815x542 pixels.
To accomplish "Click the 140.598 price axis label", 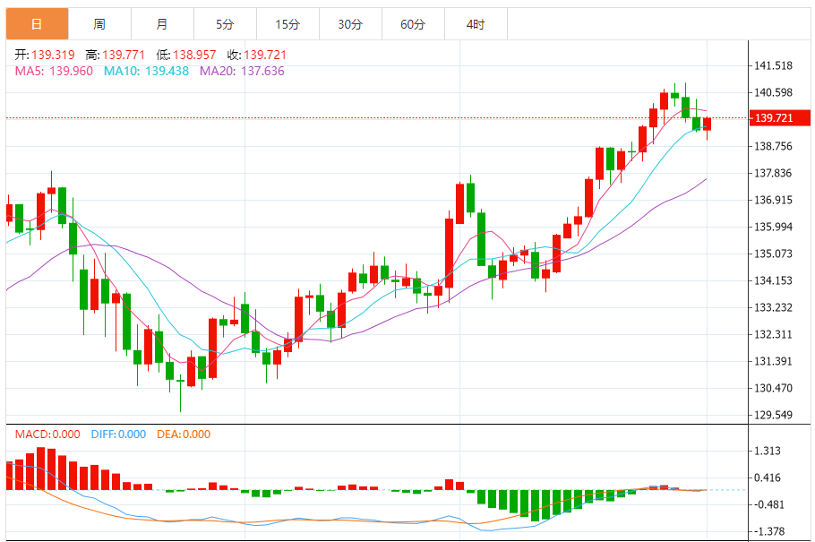I will tap(774, 92).
